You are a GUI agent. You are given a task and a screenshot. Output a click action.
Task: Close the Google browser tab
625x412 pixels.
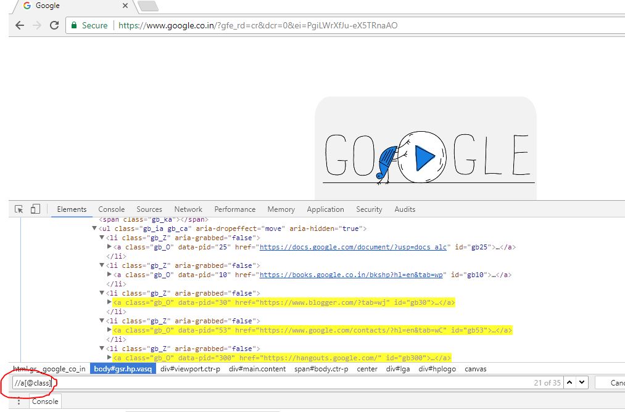click(x=125, y=6)
